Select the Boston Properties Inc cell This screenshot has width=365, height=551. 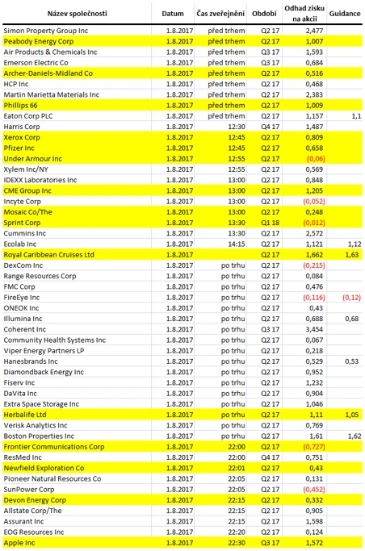(x=39, y=436)
